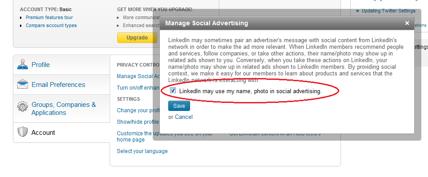The width and height of the screenshot is (428, 177).
Task: Open the Profile settings tab
Action: tap(62, 65)
